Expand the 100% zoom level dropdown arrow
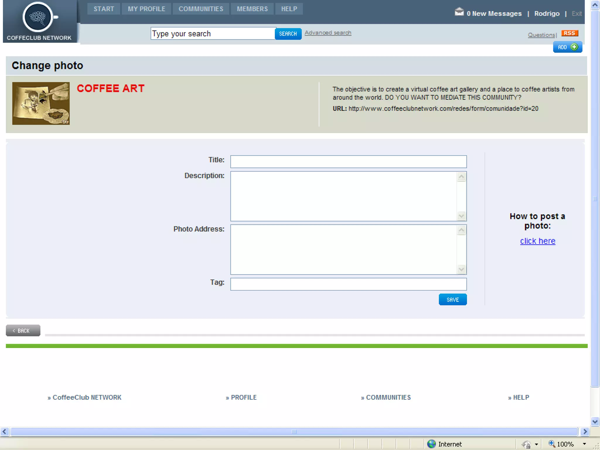 click(x=584, y=444)
